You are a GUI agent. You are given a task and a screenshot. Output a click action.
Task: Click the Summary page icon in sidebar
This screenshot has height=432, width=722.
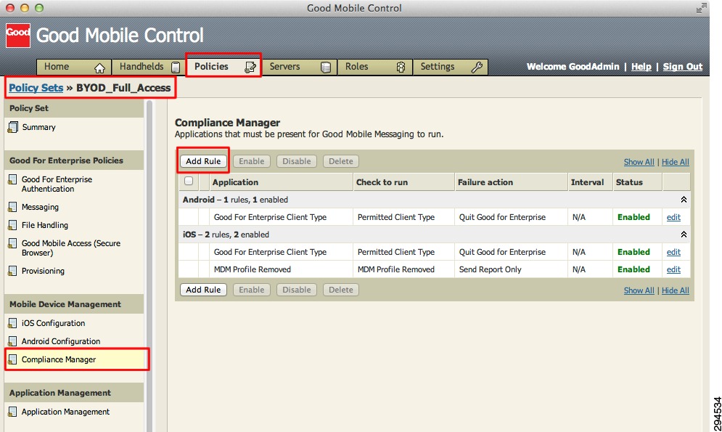tap(13, 127)
